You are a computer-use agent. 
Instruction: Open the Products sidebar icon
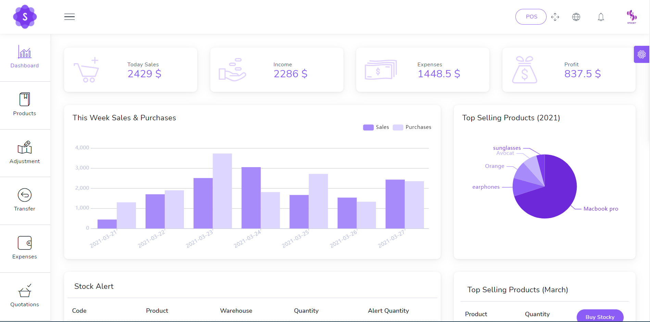click(x=25, y=99)
